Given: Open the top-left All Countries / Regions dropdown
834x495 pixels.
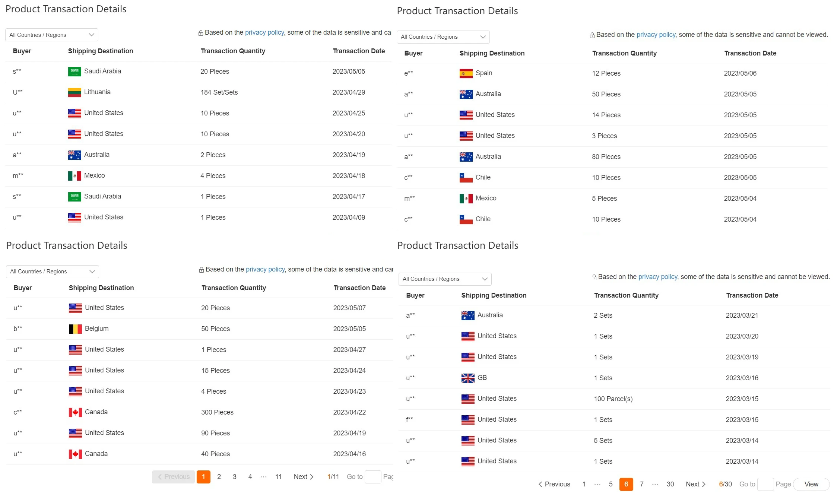Looking at the screenshot, I should point(52,35).
